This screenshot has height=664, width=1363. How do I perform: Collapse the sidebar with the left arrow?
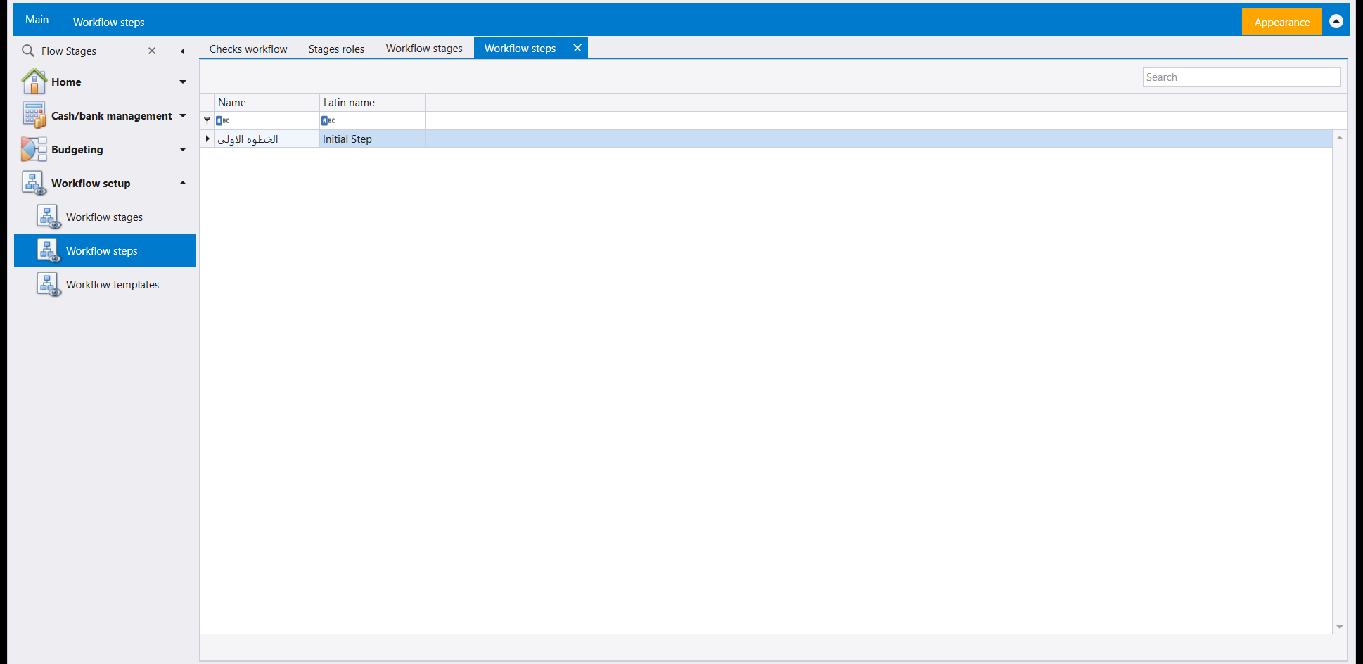pos(183,51)
